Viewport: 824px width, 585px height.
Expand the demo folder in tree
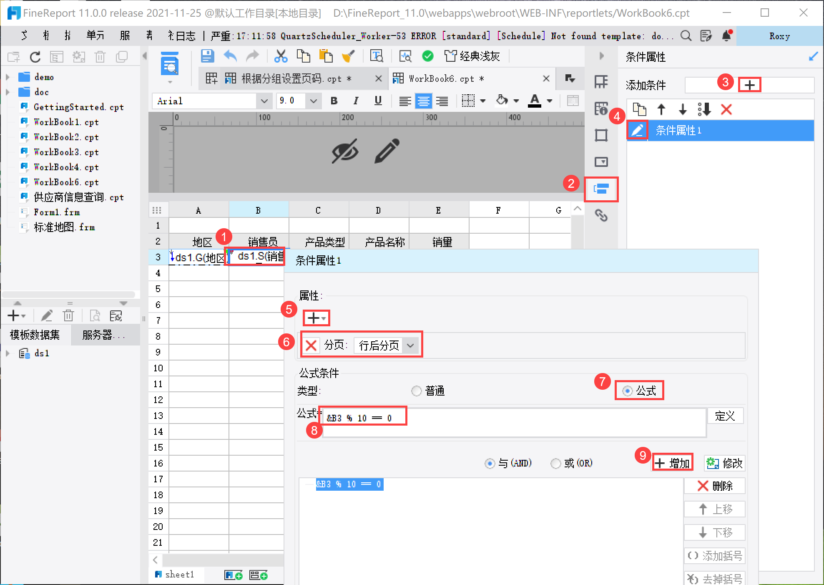(8, 77)
